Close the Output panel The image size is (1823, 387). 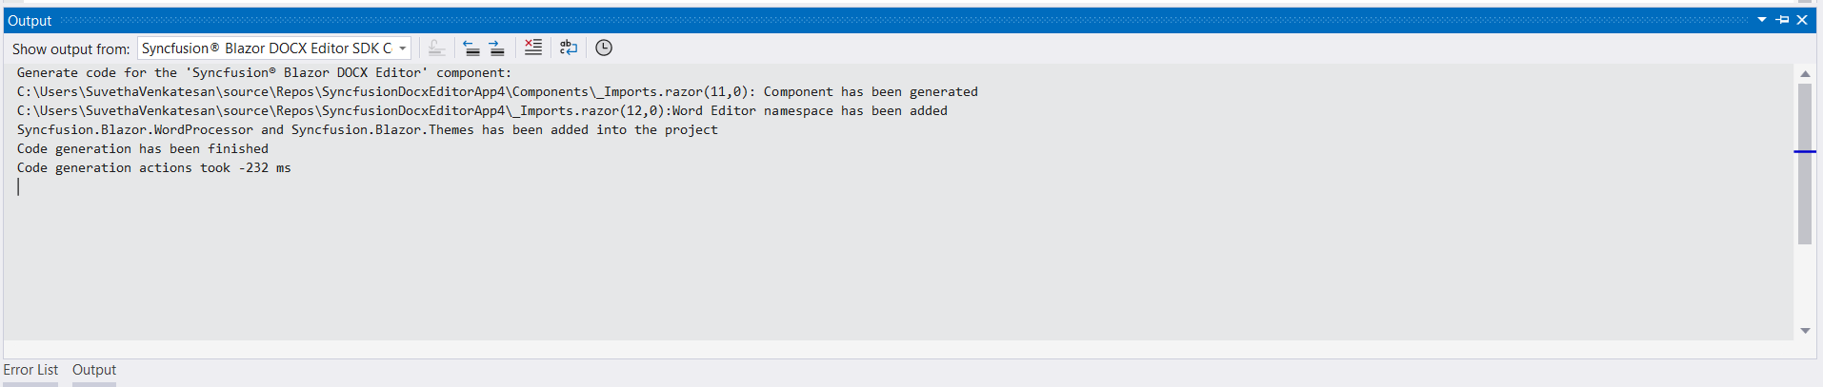coord(1802,20)
